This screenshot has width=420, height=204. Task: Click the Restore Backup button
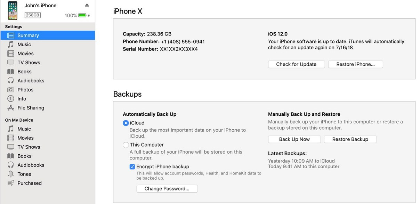click(350, 139)
